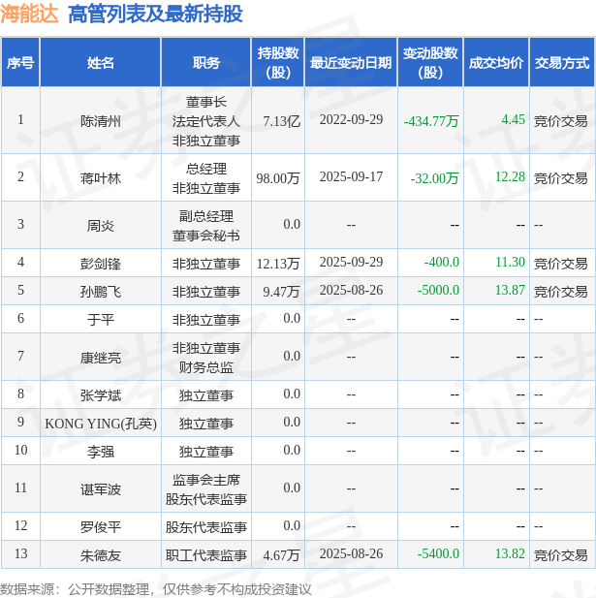Select the name 张学斌

coord(101,395)
